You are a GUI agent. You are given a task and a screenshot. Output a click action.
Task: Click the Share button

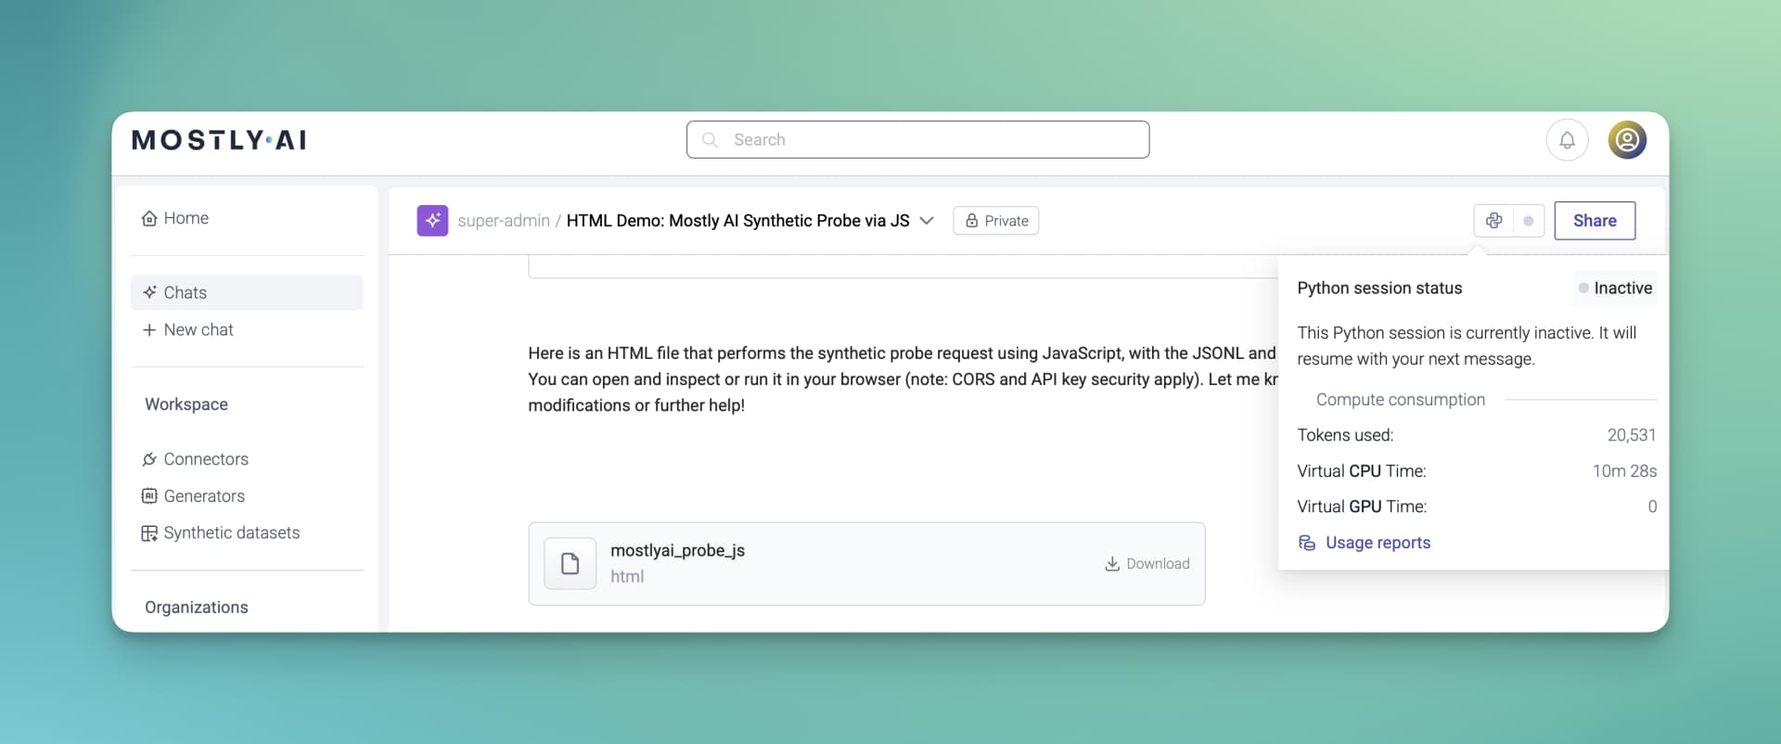click(x=1595, y=221)
